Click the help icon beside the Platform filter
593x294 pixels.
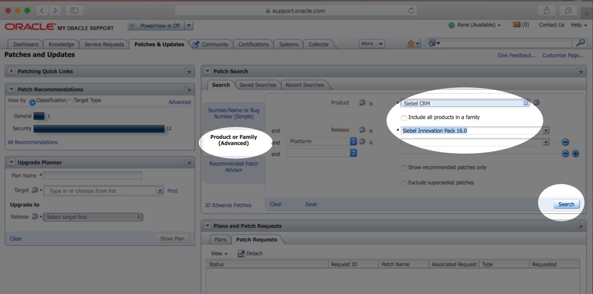[x=362, y=141]
